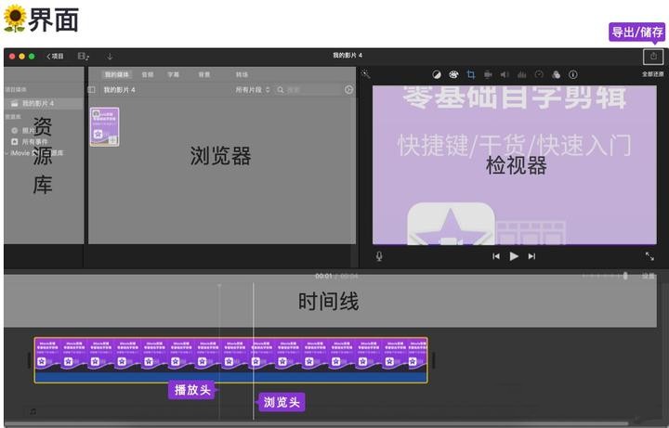Open browser appearance settings circular icon

[348, 89]
